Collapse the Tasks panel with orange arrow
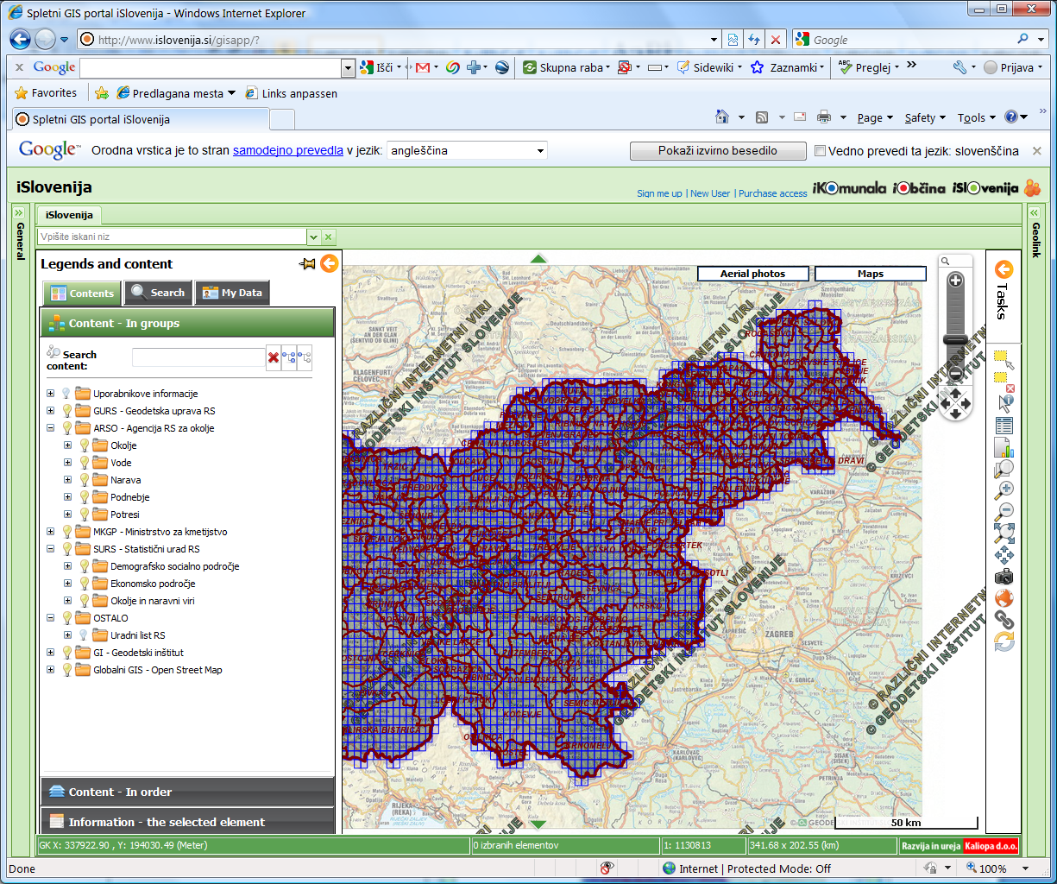This screenshot has width=1057, height=884. (1004, 269)
